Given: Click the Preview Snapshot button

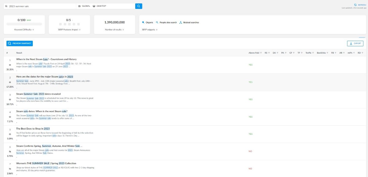Looking at the screenshot, I should (19, 43).
